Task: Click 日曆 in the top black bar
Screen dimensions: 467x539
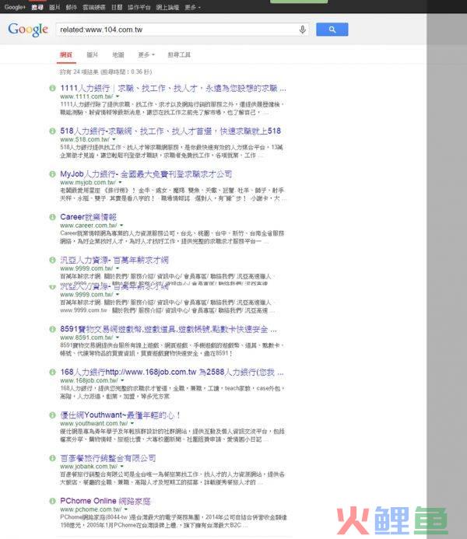Action: (x=117, y=7)
